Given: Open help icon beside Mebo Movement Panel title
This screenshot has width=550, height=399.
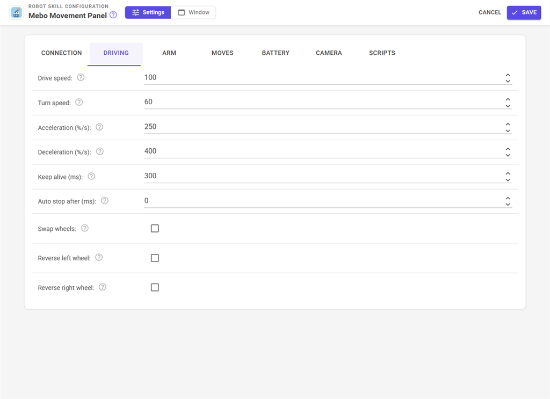Looking at the screenshot, I should [x=113, y=15].
